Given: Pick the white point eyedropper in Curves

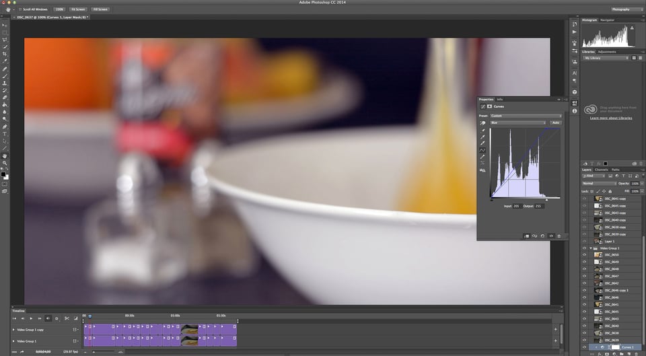Looking at the screenshot, I should point(482,143).
